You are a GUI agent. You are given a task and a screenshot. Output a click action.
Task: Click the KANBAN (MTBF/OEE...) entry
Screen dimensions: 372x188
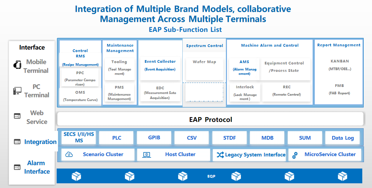pos(340,65)
